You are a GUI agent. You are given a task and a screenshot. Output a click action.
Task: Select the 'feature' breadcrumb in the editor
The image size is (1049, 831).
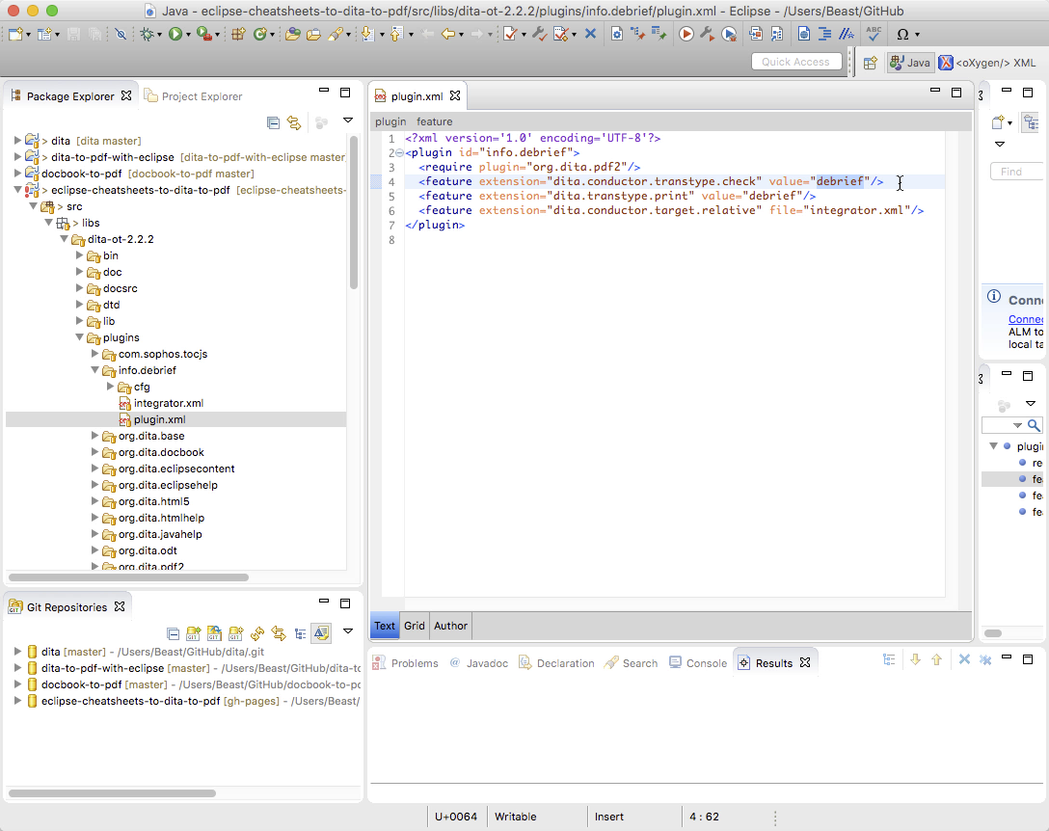434,121
